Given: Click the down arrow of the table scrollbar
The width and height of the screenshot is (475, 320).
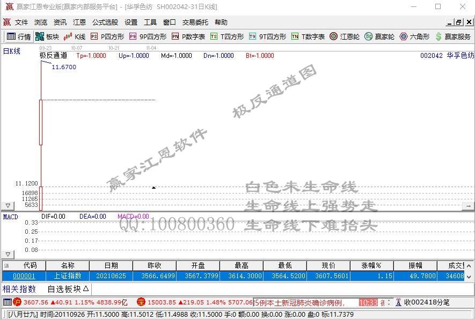Looking at the screenshot, I should (x=469, y=277).
